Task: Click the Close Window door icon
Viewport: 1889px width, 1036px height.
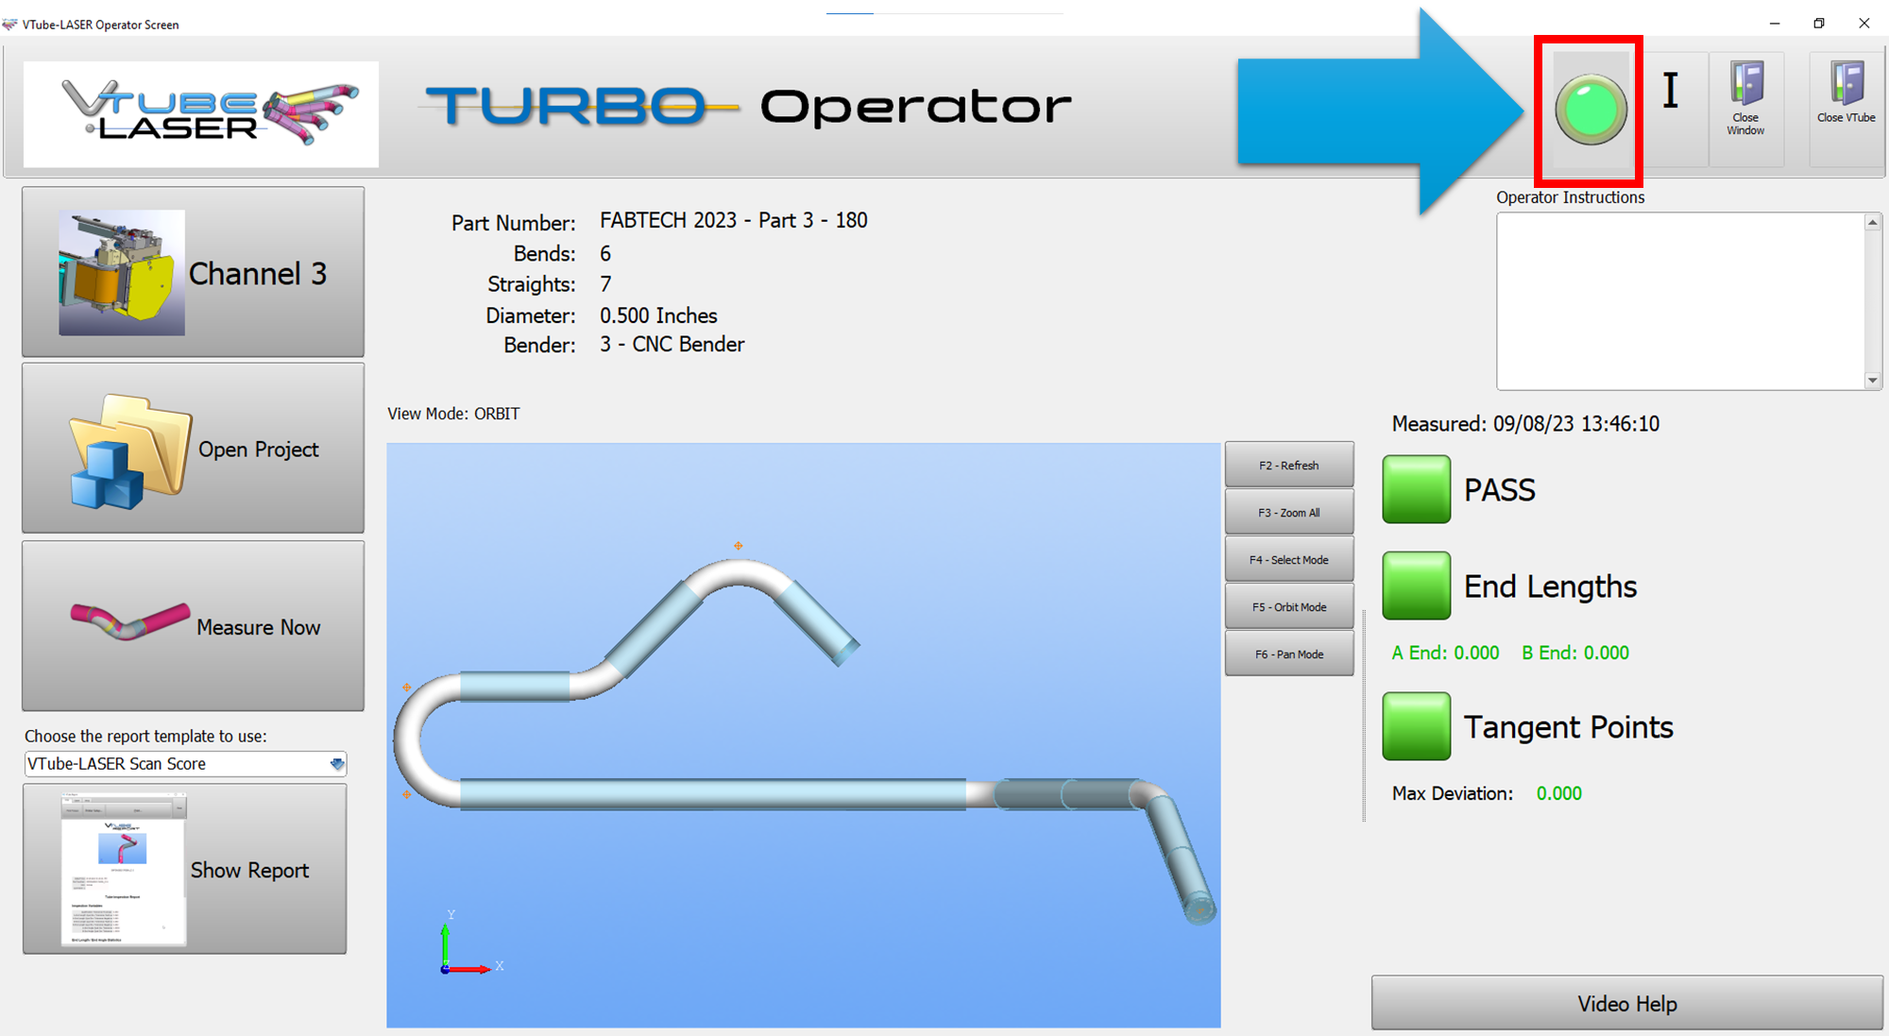Action: tap(1745, 85)
